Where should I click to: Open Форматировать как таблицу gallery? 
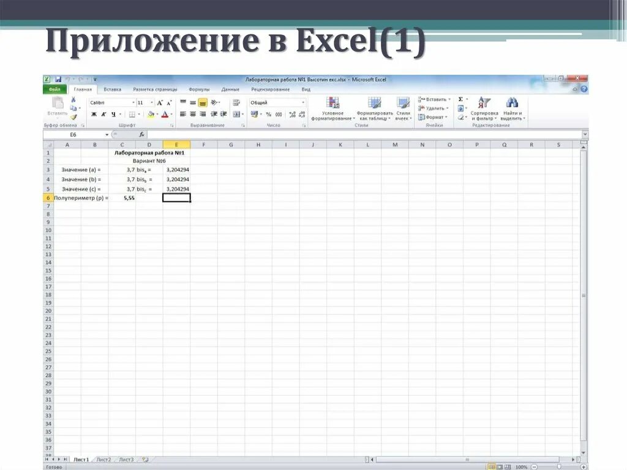tap(375, 108)
